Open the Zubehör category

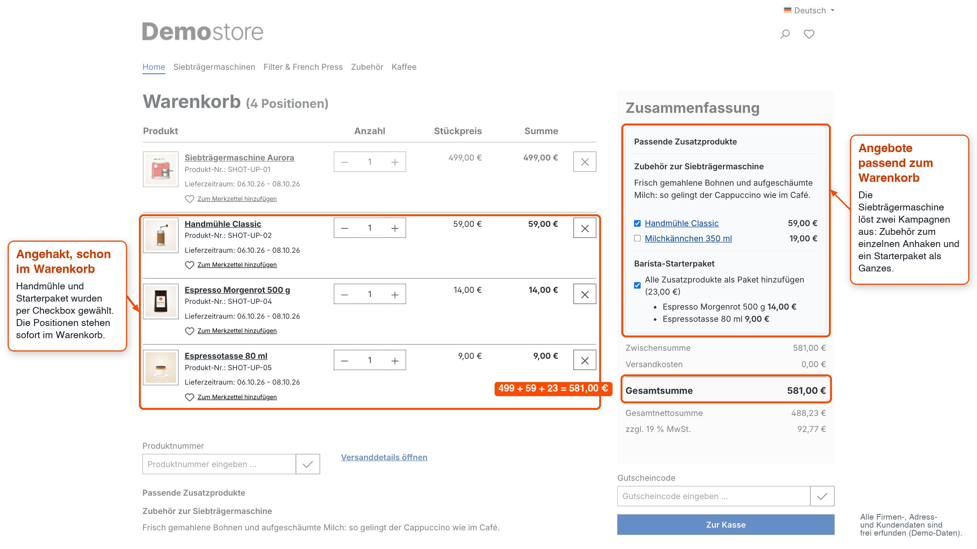click(x=367, y=67)
